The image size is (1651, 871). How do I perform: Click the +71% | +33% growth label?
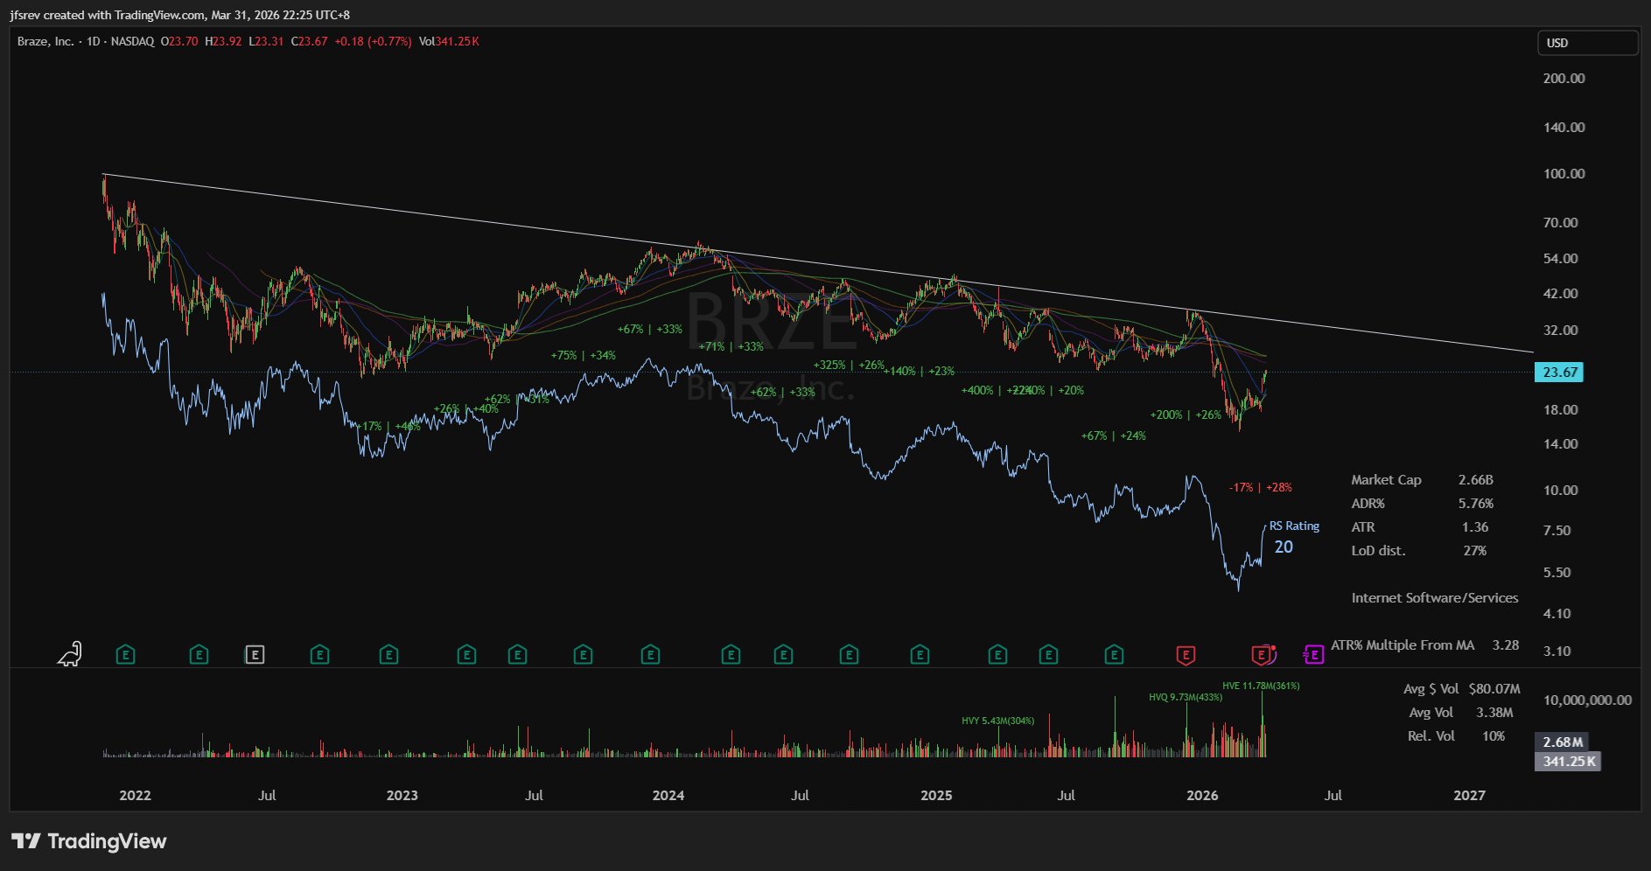pos(731,346)
